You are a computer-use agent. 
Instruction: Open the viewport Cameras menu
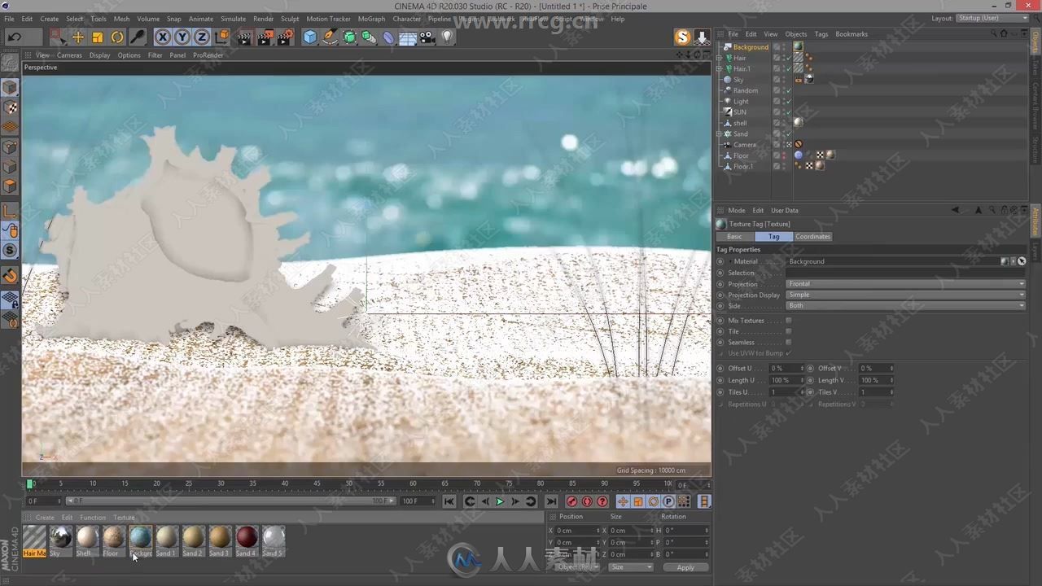(69, 55)
